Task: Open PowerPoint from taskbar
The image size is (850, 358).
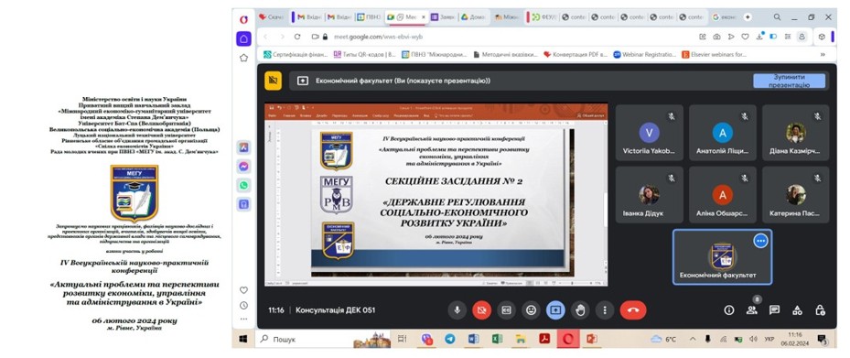Action: [x=591, y=339]
